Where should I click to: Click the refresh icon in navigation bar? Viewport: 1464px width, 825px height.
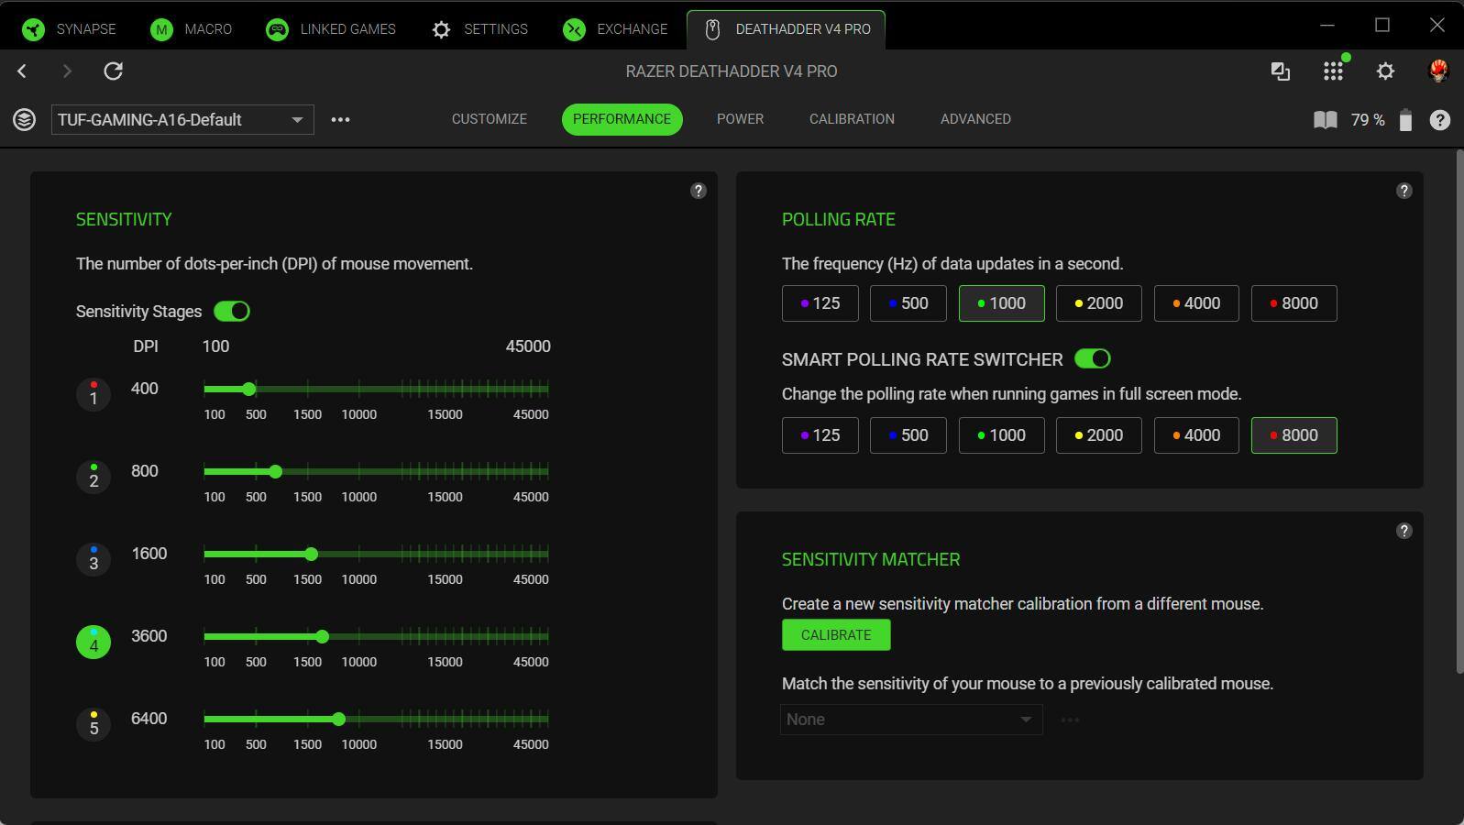point(114,71)
